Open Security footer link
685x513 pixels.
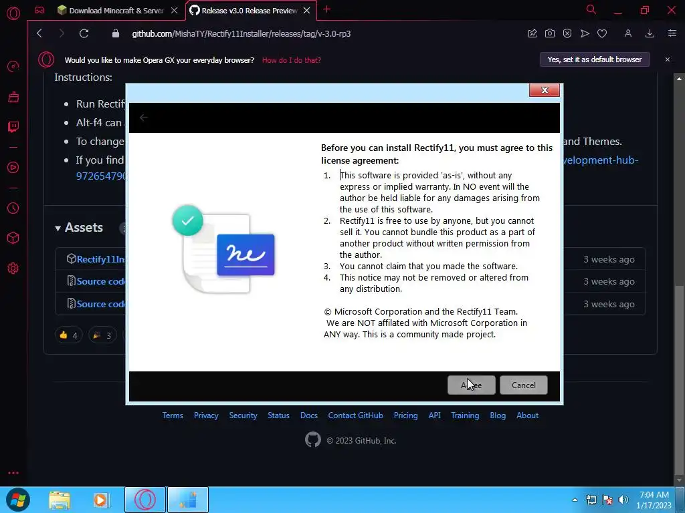tap(243, 415)
